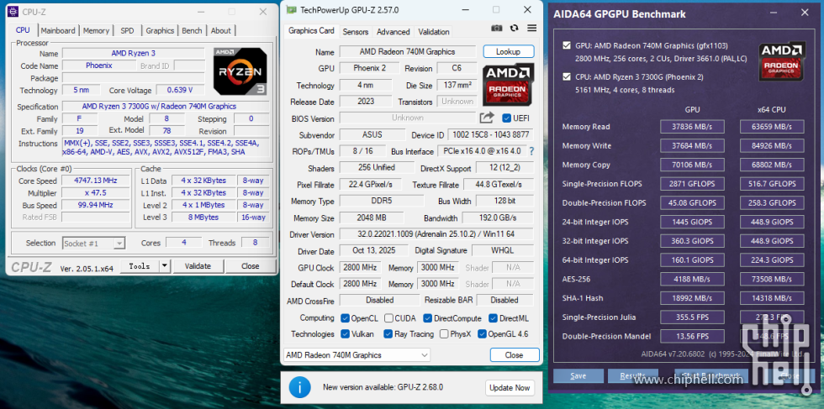Viewport: 824px width, 409px height.
Task: Toggle the Vulkan checkbox
Action: click(346, 334)
